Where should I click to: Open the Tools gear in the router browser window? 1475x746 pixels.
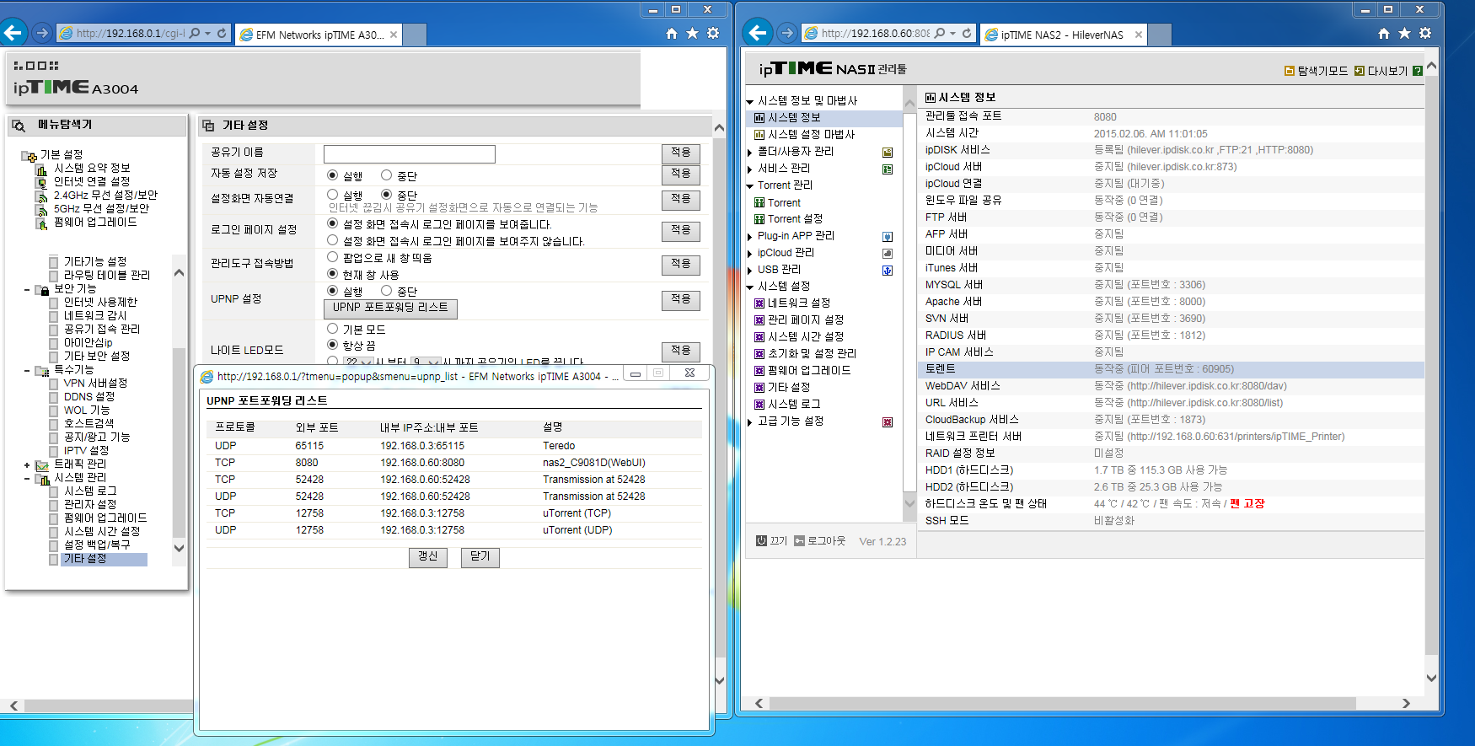pyautogui.click(x=713, y=33)
